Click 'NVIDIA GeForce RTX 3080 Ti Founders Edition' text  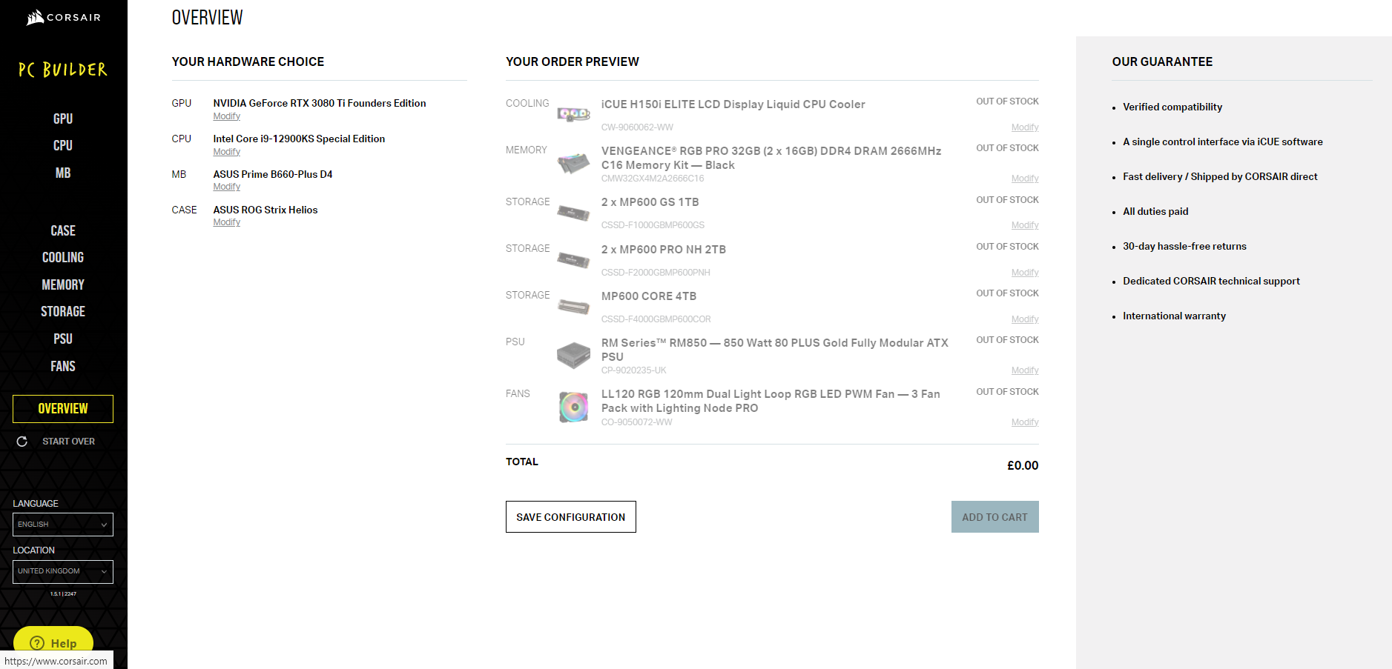coord(320,103)
